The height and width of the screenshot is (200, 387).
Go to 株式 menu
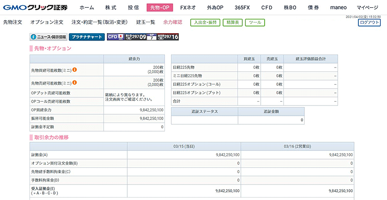pos(111,8)
